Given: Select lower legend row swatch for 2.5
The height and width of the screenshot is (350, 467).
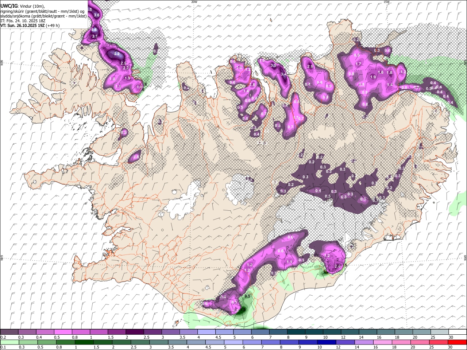Looking at the screenshot, I should pos(140,342).
